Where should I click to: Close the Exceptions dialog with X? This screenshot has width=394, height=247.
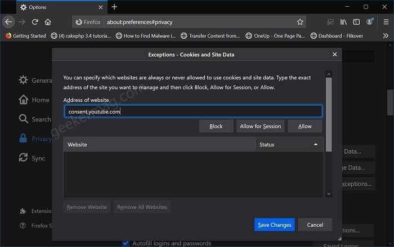335,54
